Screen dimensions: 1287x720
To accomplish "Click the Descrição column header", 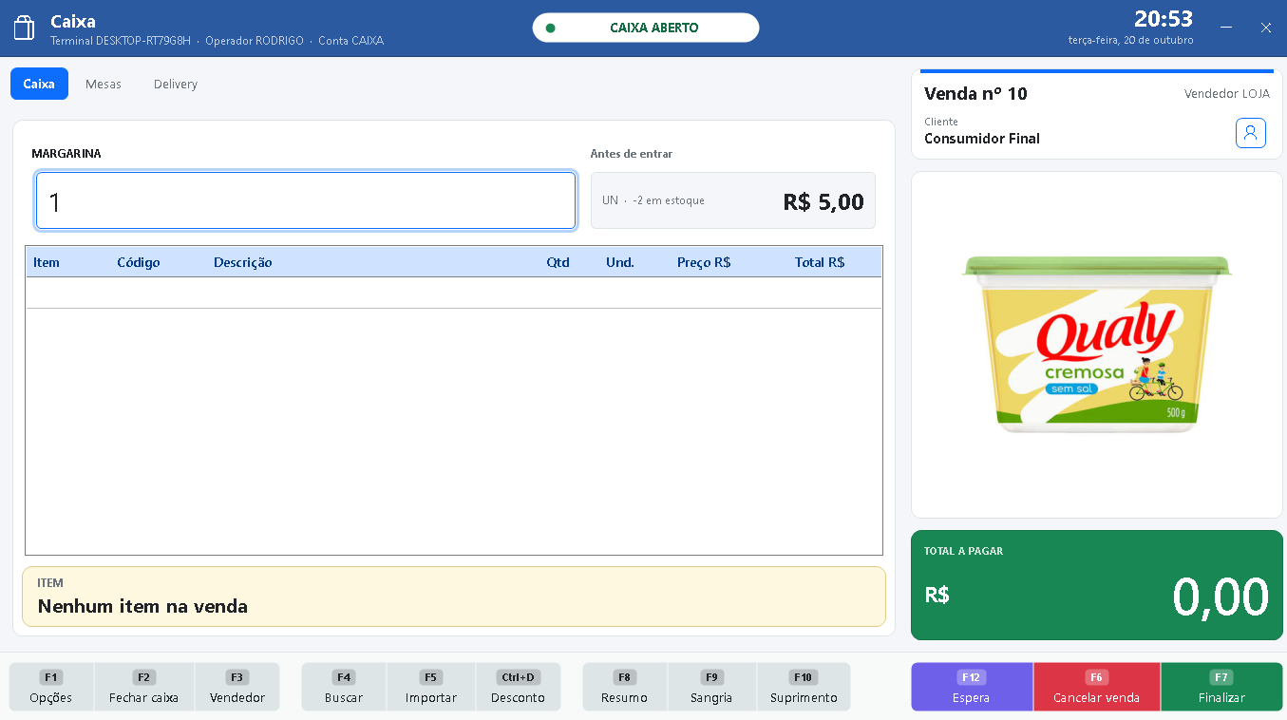I will (x=243, y=262).
